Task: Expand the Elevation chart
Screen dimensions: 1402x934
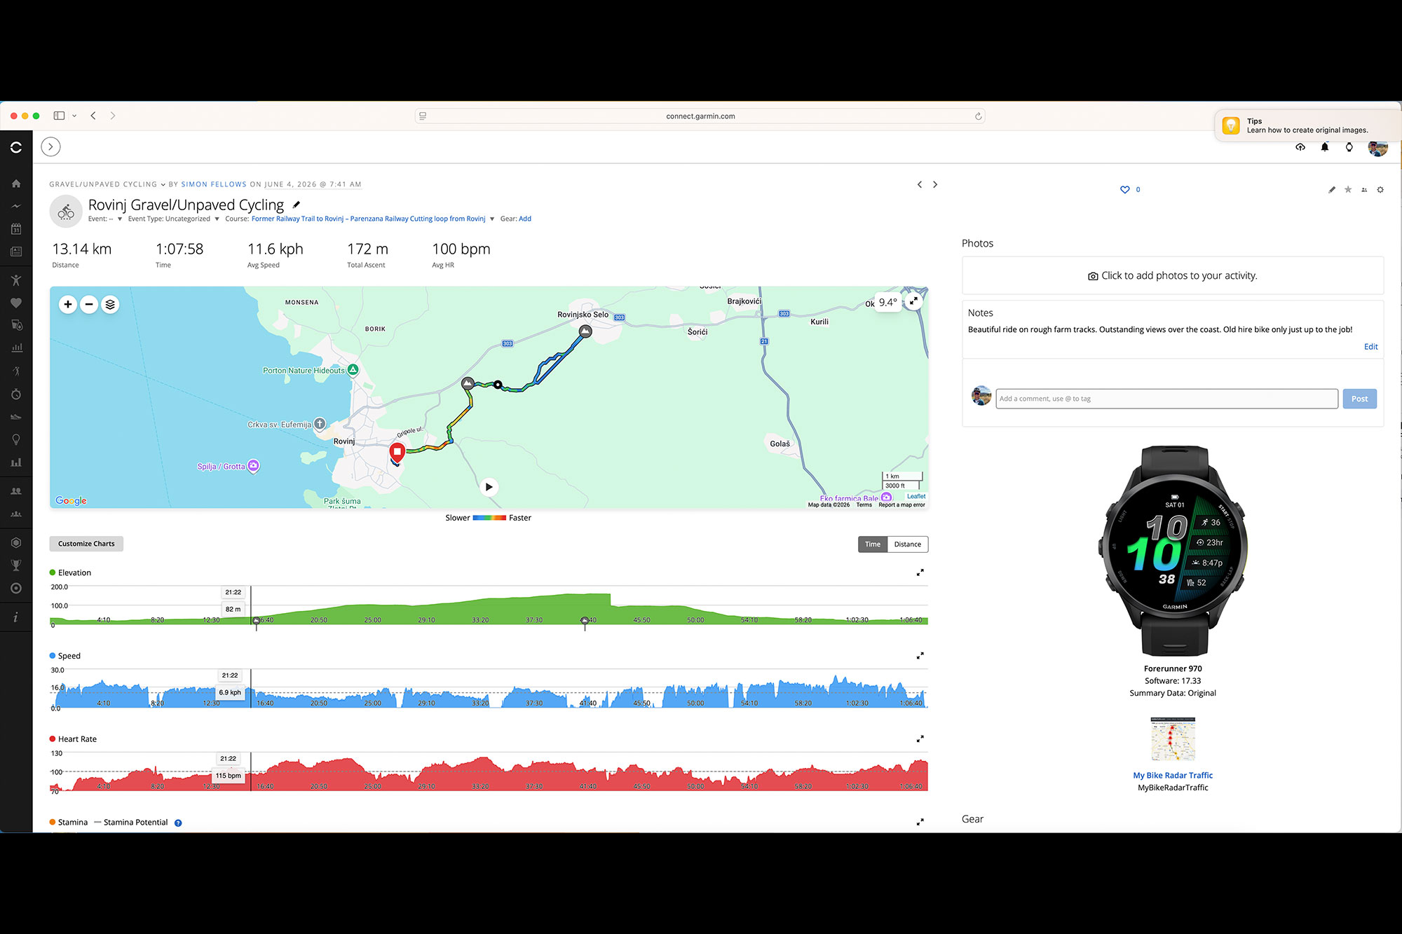Action: point(920,572)
